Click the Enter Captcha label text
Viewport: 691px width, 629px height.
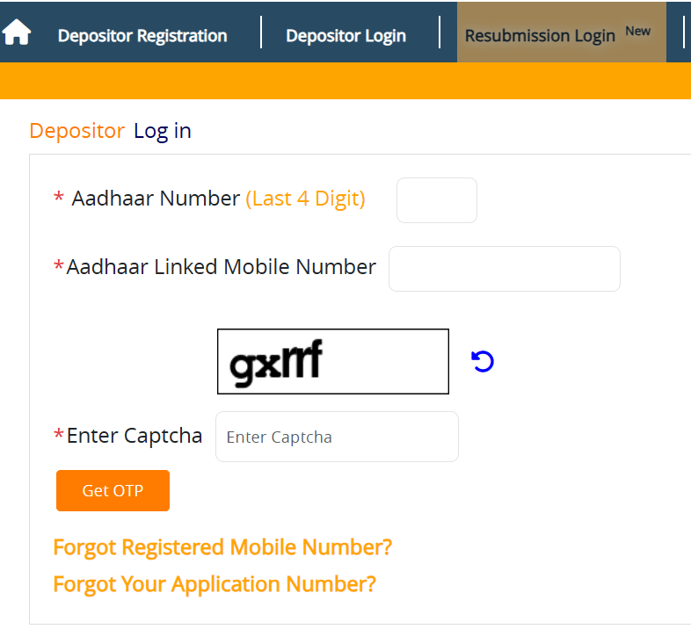point(135,435)
